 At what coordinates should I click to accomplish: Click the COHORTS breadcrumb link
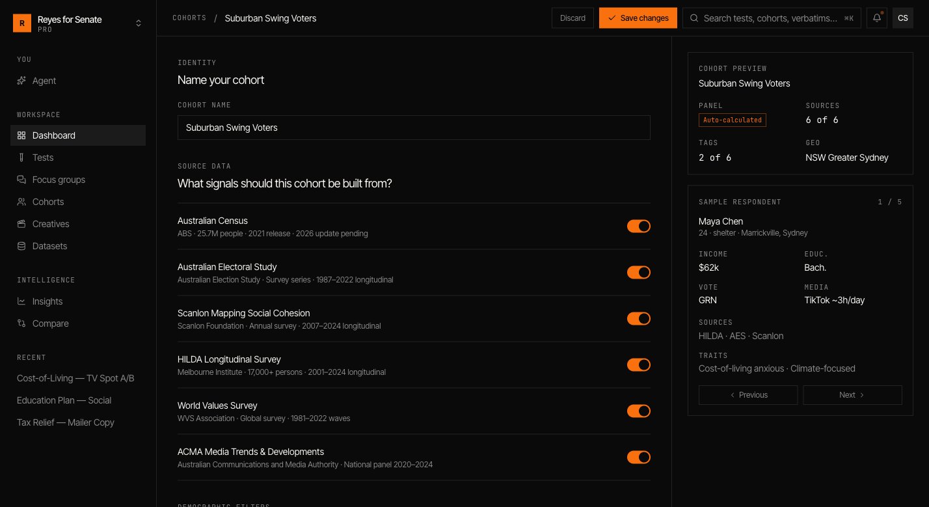pyautogui.click(x=189, y=18)
